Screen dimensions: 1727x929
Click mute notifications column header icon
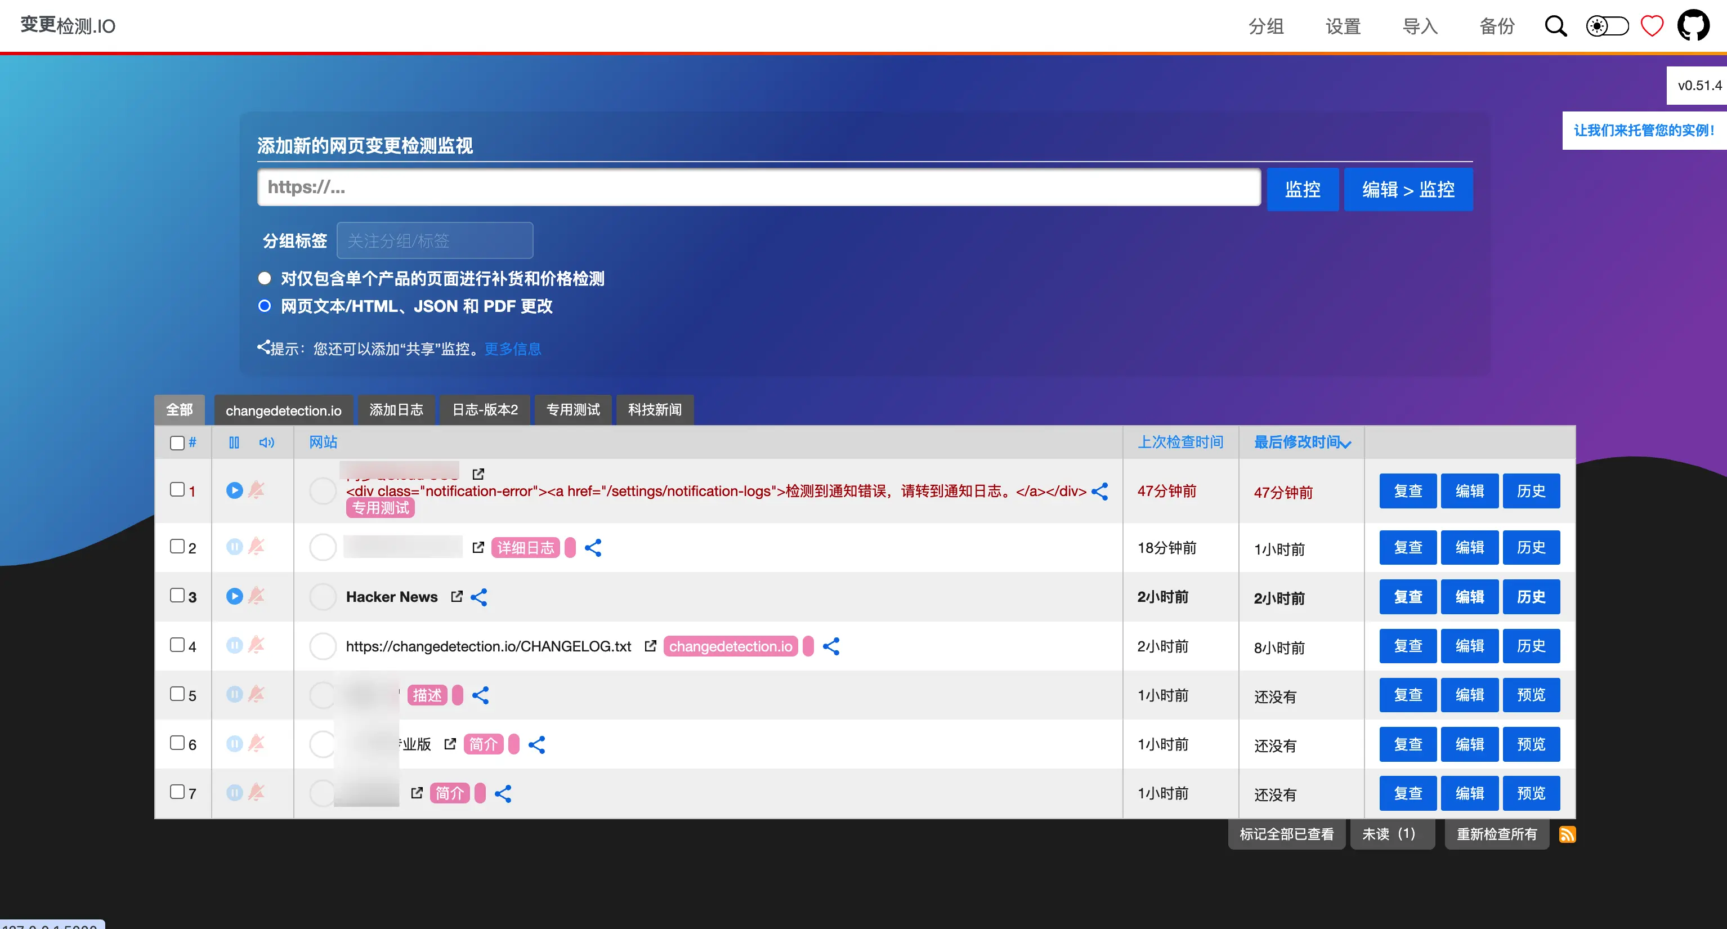(x=267, y=443)
